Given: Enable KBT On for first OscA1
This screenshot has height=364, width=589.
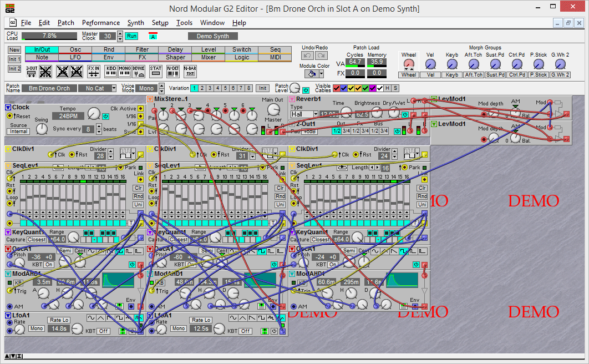Looking at the screenshot, I should pyautogui.click(x=49, y=265).
